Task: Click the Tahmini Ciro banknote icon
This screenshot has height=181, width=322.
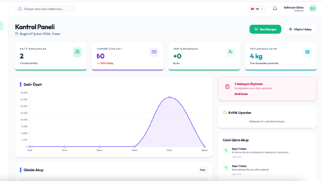Action: click(x=154, y=52)
